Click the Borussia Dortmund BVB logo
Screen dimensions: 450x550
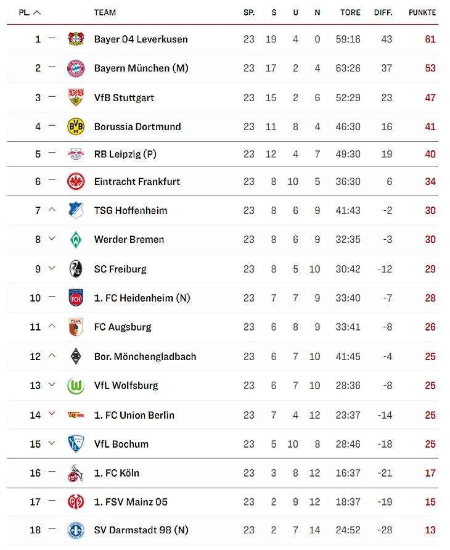[x=76, y=126]
